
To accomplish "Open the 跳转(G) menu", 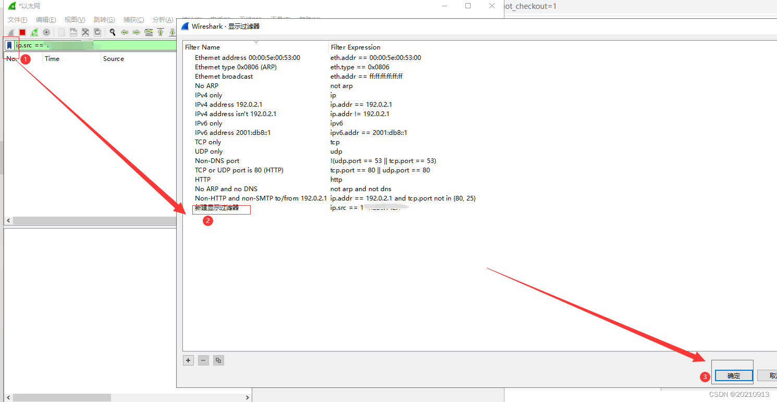I will (104, 19).
